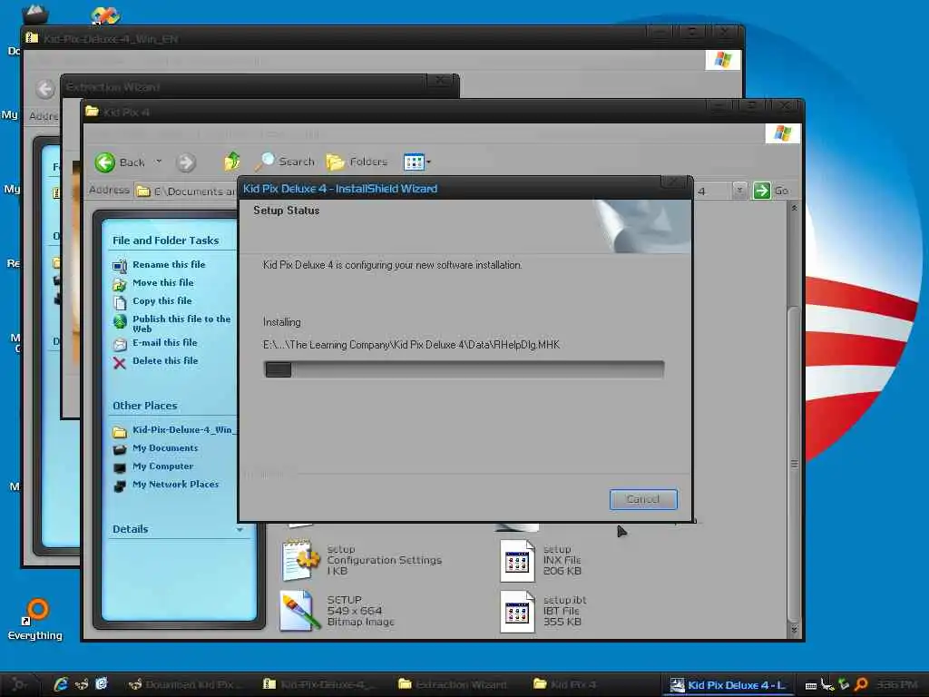Image resolution: width=929 pixels, height=697 pixels.
Task: Open the Views icon in toolbar
Action: (414, 162)
